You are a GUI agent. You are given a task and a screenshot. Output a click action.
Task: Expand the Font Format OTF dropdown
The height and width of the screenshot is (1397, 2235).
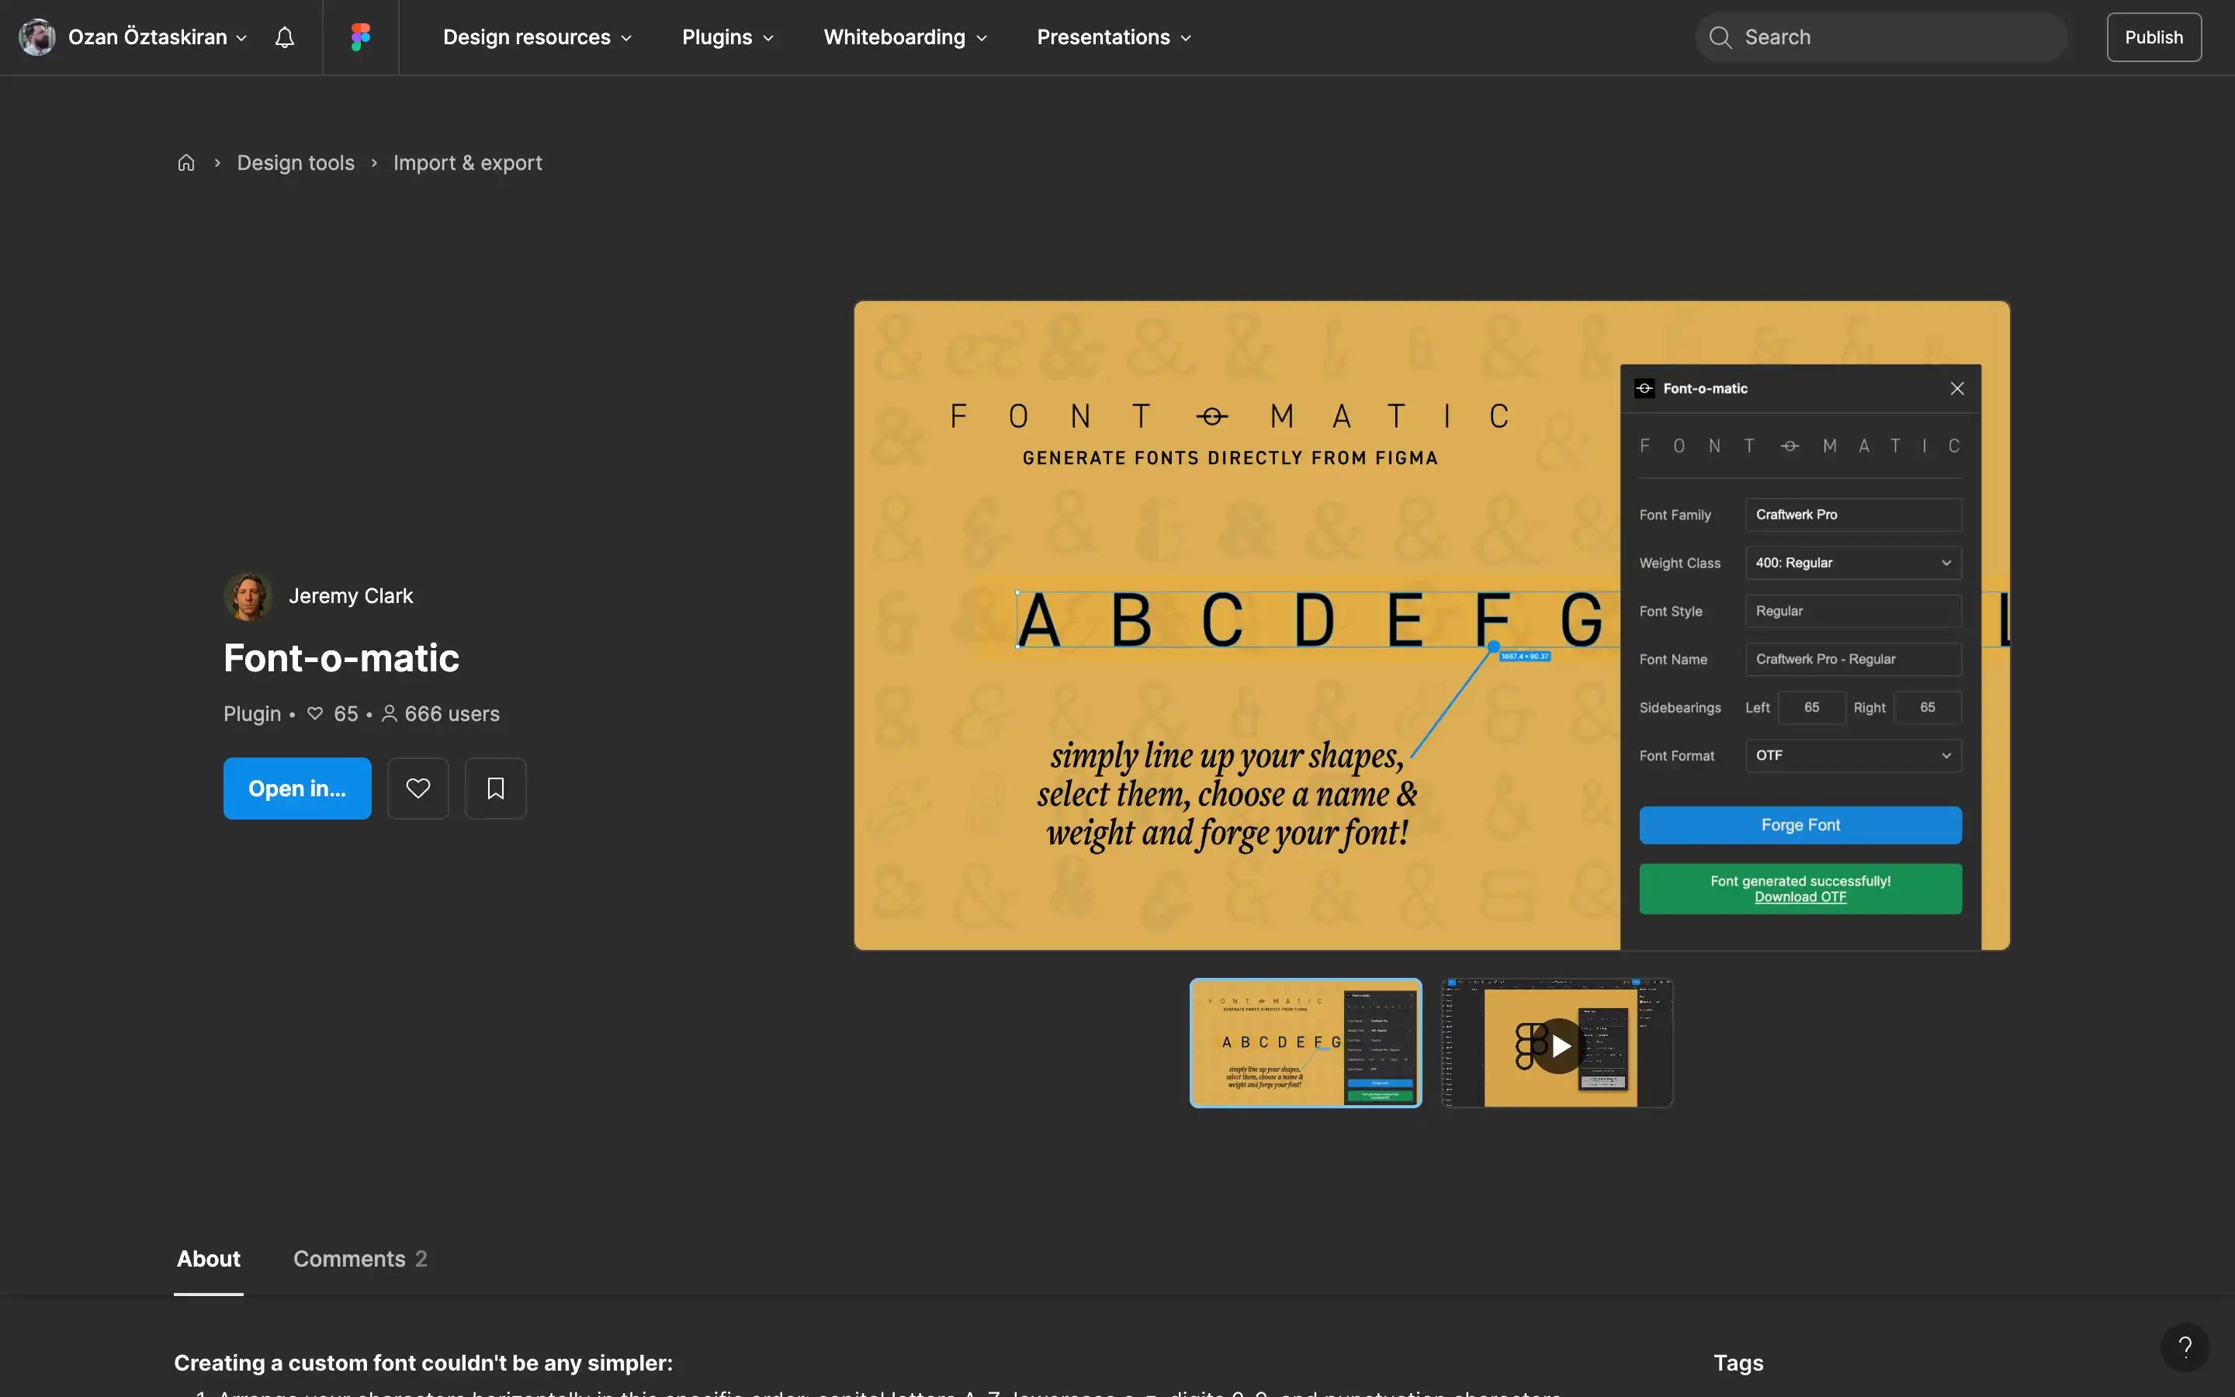pyautogui.click(x=1852, y=756)
